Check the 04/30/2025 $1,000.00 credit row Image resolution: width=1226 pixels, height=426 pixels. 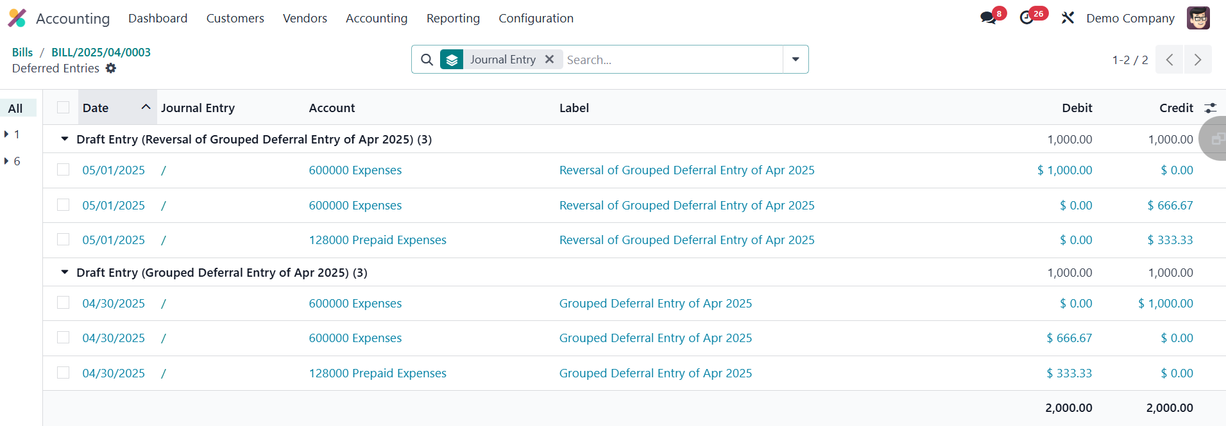[x=63, y=303]
